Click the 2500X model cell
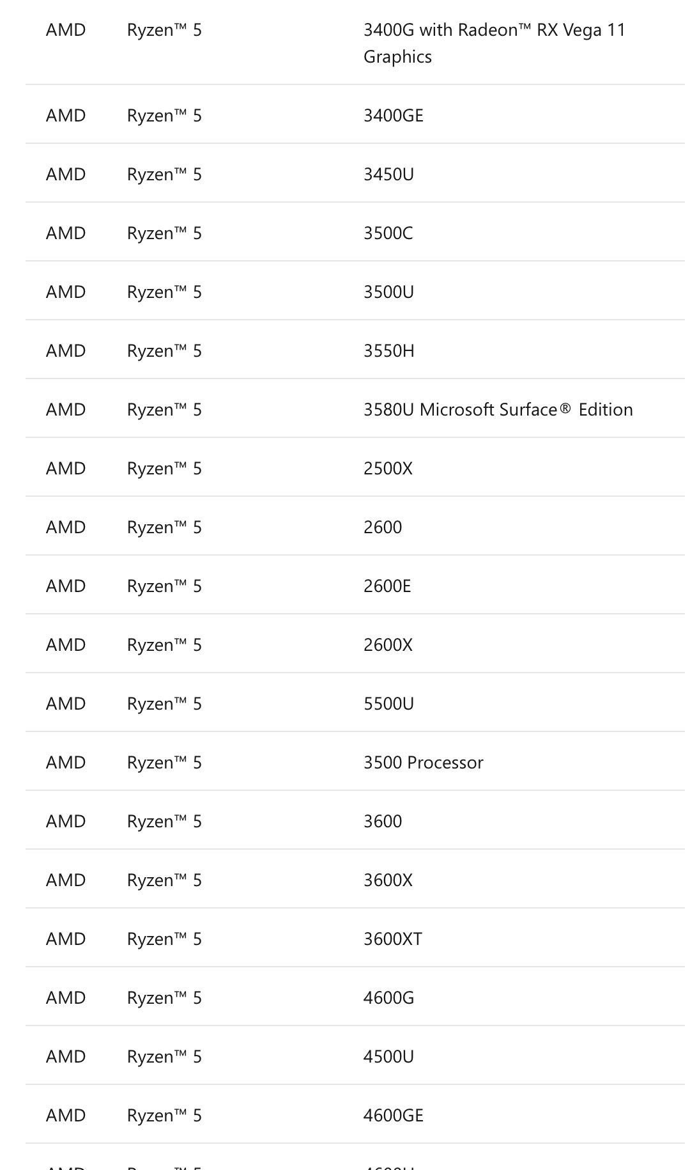The image size is (690, 1170). pos(388,469)
